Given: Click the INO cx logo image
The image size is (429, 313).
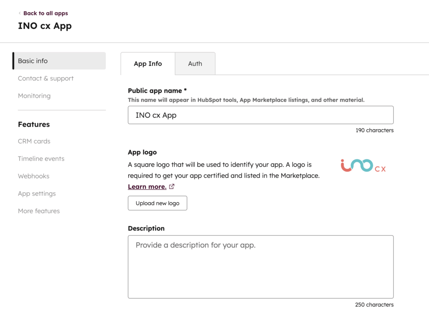Looking at the screenshot, I should (x=363, y=166).
